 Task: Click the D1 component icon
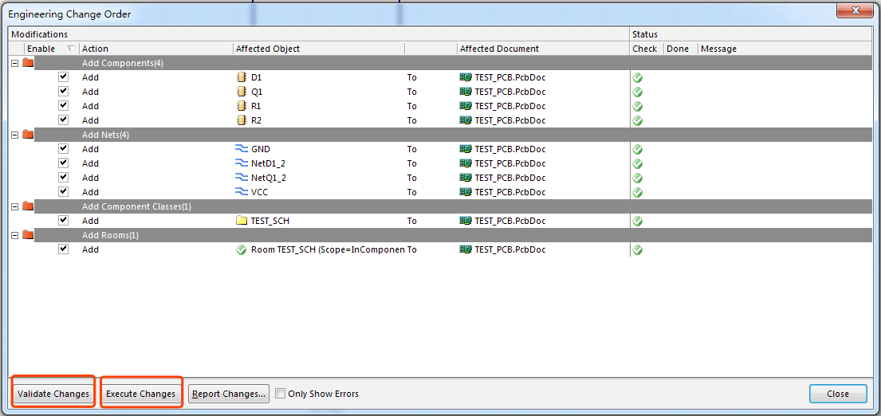point(242,77)
